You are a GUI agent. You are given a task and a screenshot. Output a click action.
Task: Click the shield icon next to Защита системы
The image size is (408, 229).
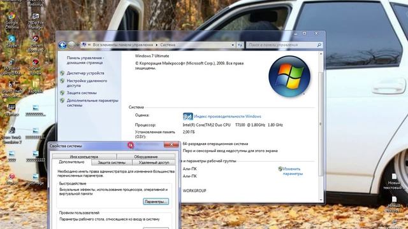point(62,93)
